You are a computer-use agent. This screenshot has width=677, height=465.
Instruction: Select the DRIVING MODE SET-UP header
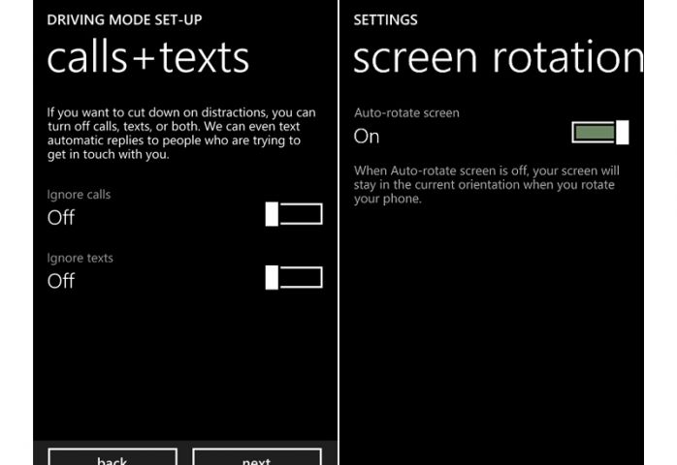point(124,19)
